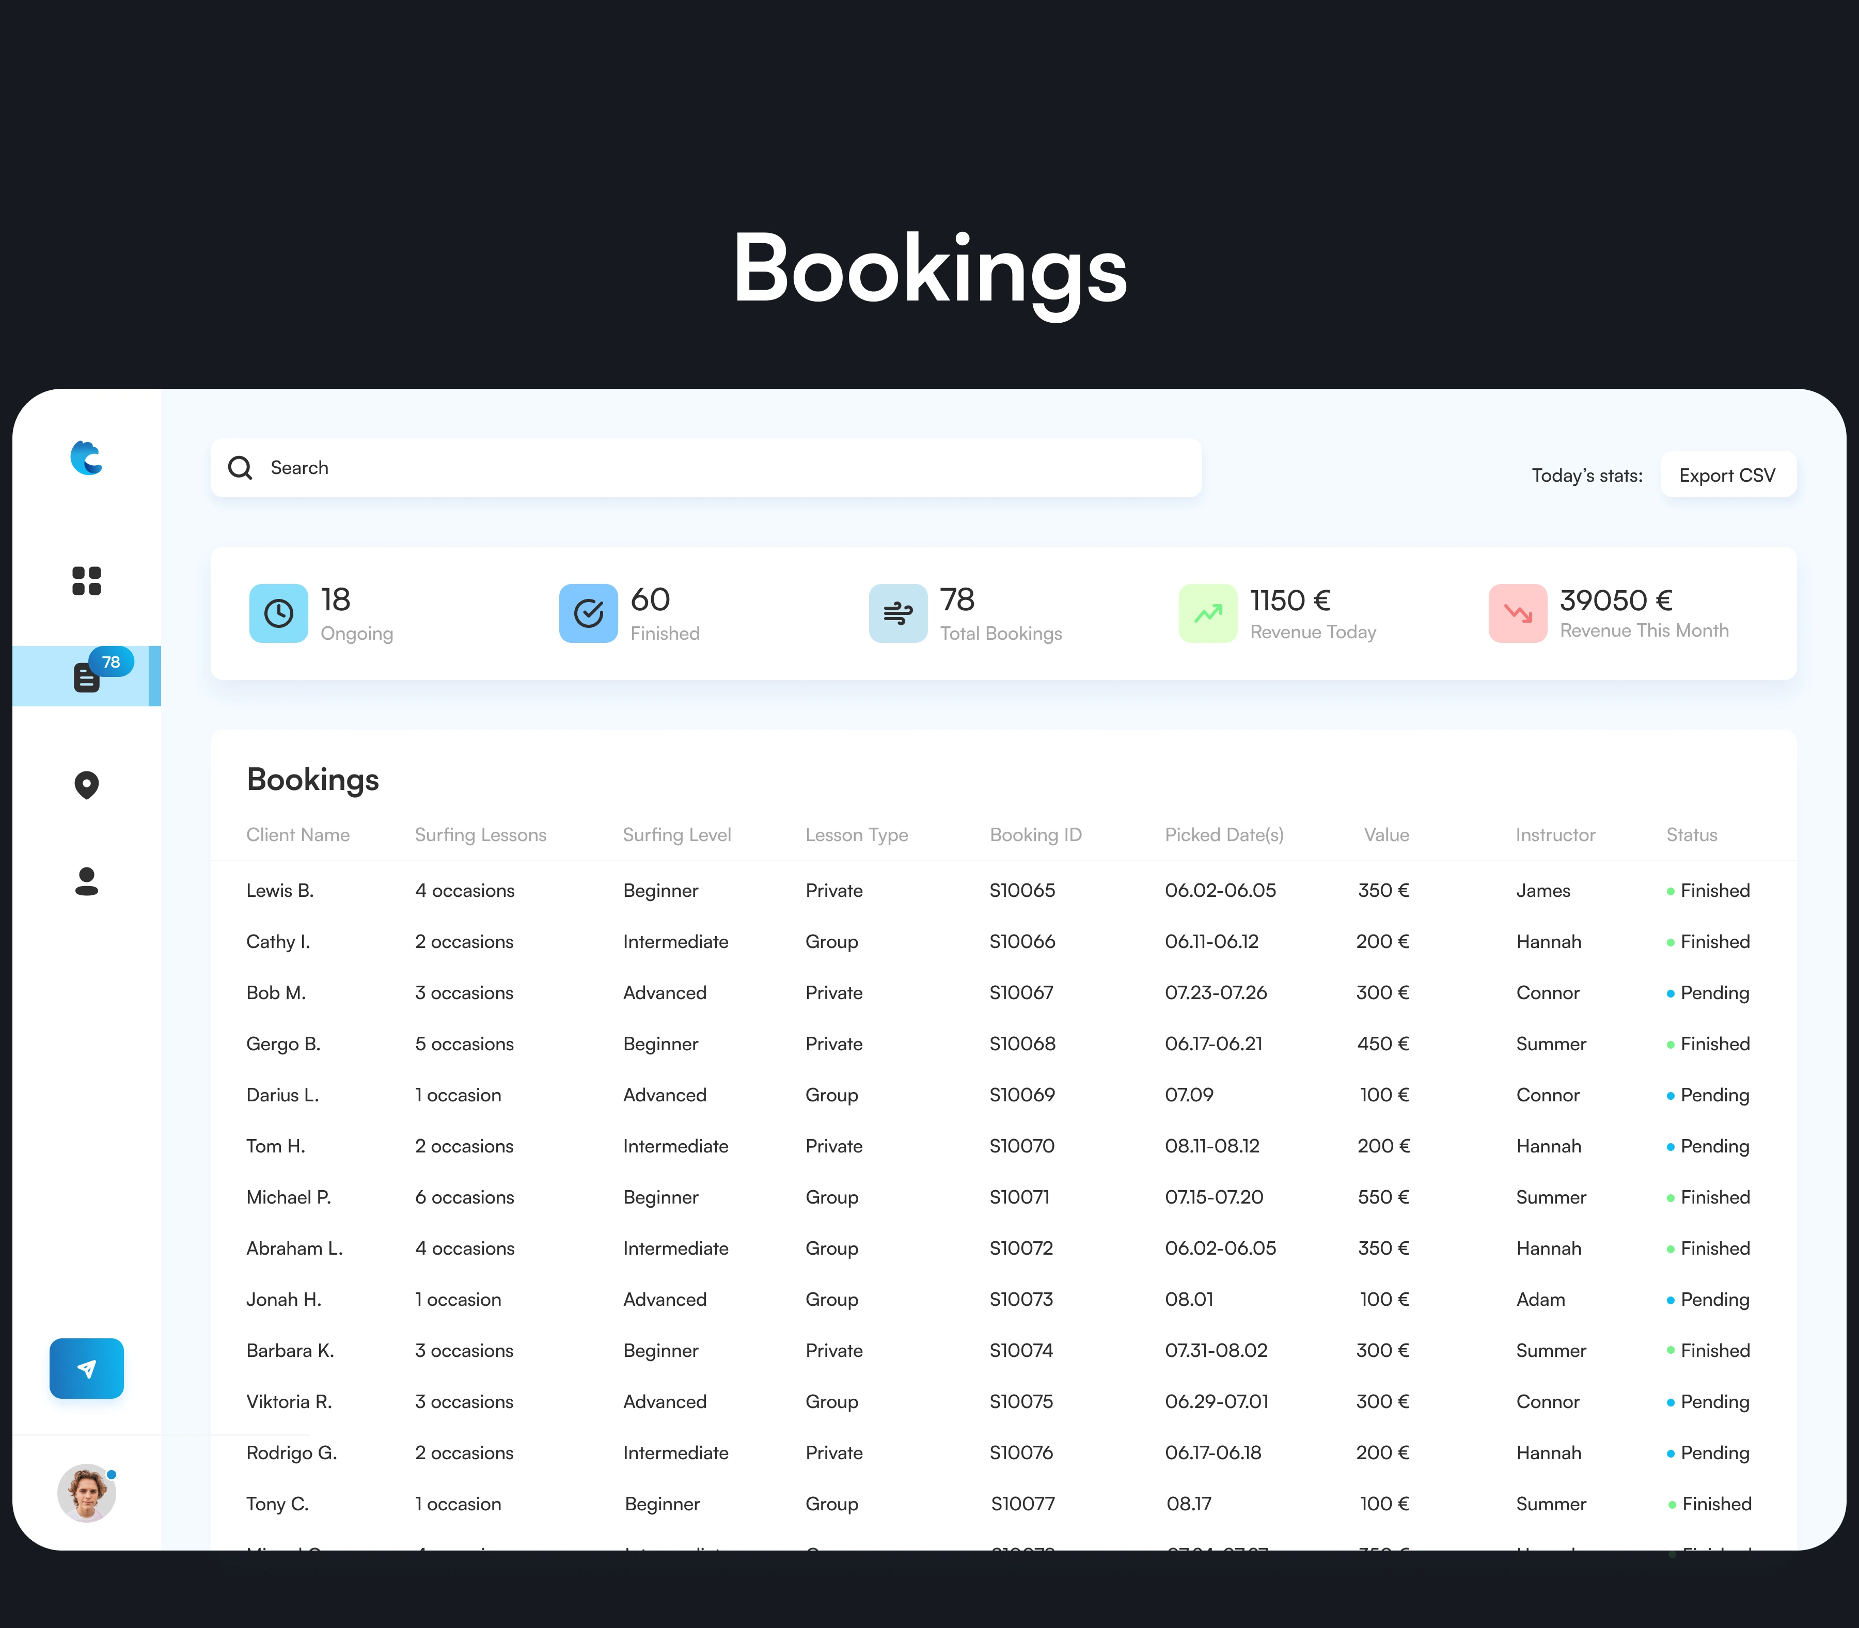Click the blue wave app logo
Viewport: 1859px width, 1628px height.
click(86, 458)
